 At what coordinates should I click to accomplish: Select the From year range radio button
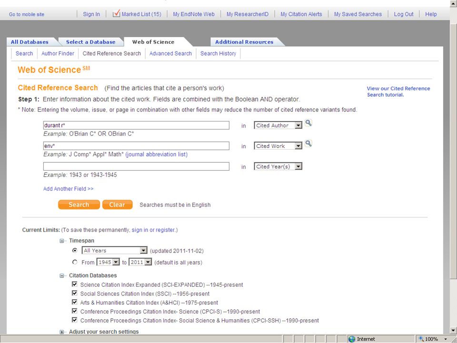[75, 262]
